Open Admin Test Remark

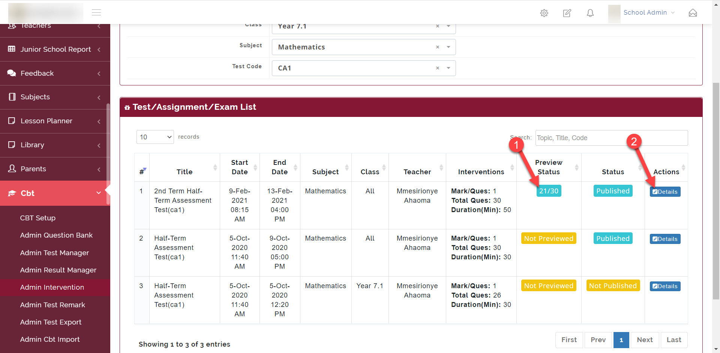coord(52,305)
